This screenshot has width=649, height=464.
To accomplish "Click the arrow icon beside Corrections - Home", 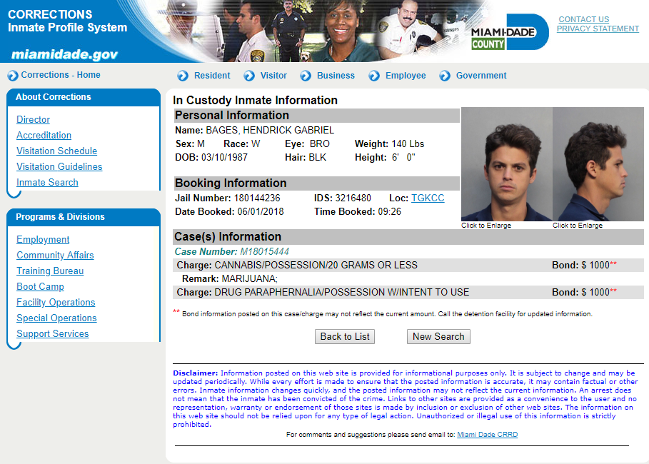I will 12,76.
